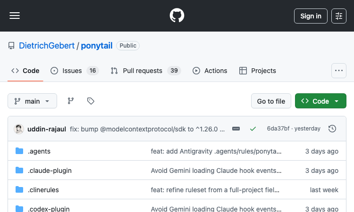Click the Code tab brackets icon

coord(15,71)
